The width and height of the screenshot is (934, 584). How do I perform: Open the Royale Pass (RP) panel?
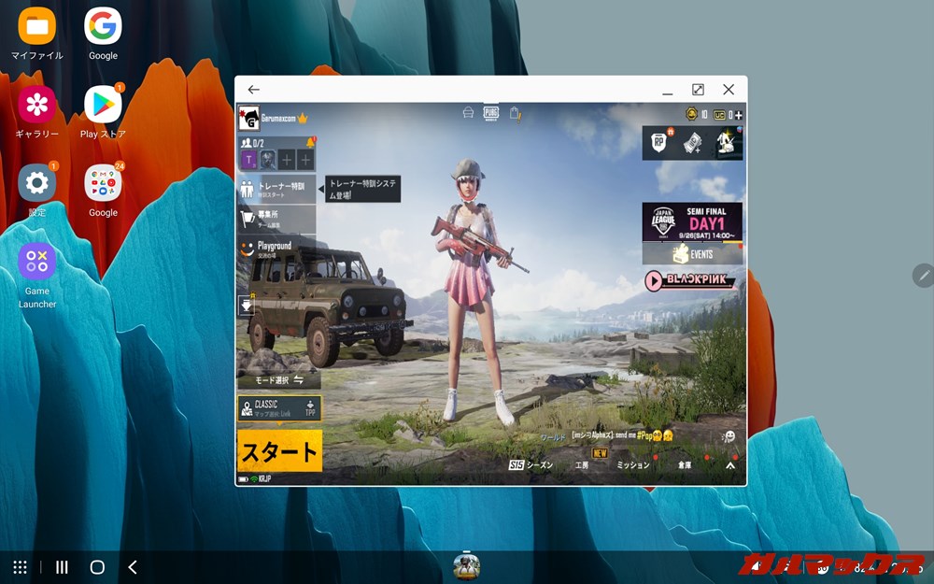[x=659, y=141]
